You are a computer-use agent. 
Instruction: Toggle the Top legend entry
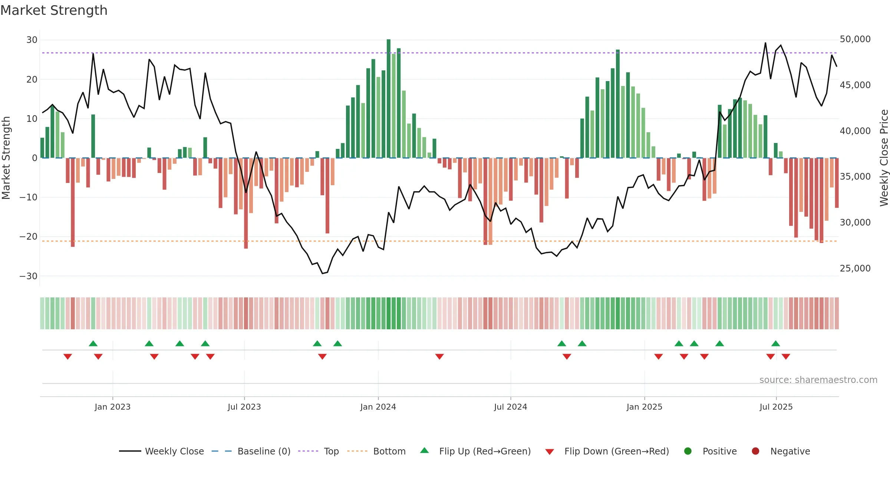pos(319,451)
